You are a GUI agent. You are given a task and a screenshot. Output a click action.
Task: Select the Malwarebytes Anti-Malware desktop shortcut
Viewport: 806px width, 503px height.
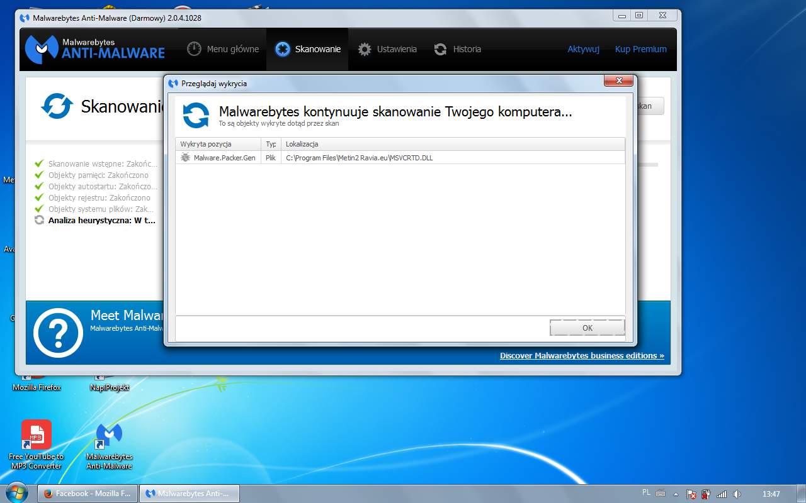click(109, 446)
